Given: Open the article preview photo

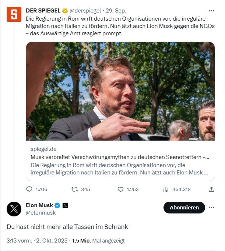Looking at the screenshot, I should coord(120,91).
